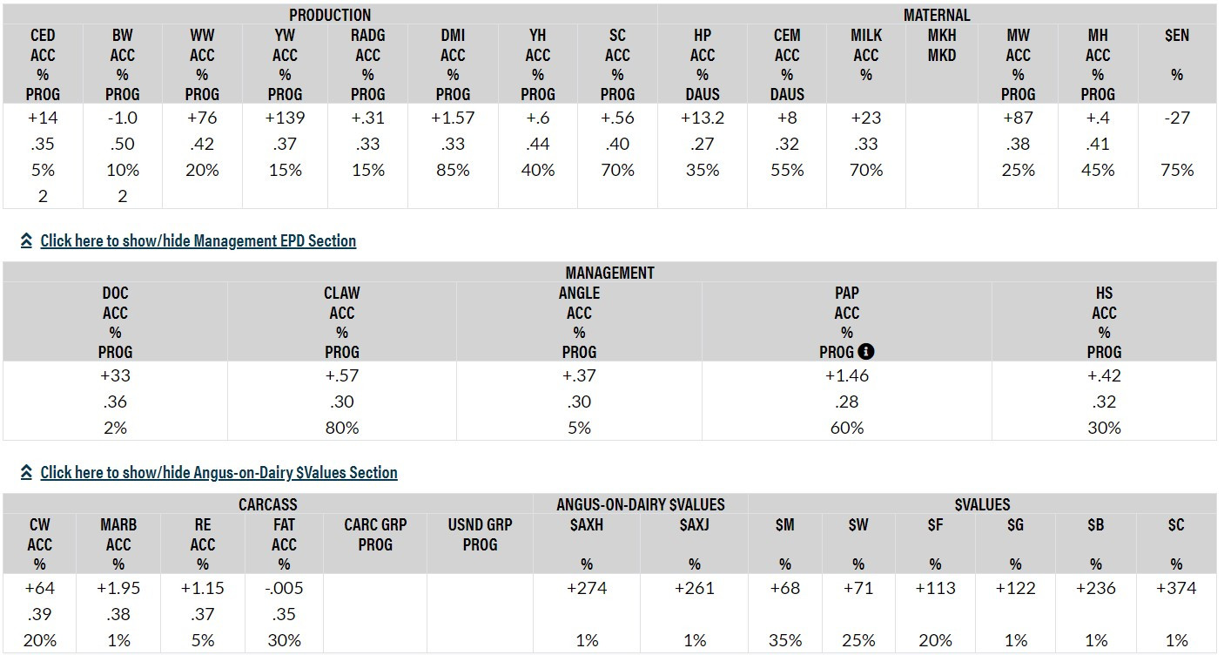The height and width of the screenshot is (655, 1224).
Task: Click the CARCASS group header
Action: tap(267, 504)
